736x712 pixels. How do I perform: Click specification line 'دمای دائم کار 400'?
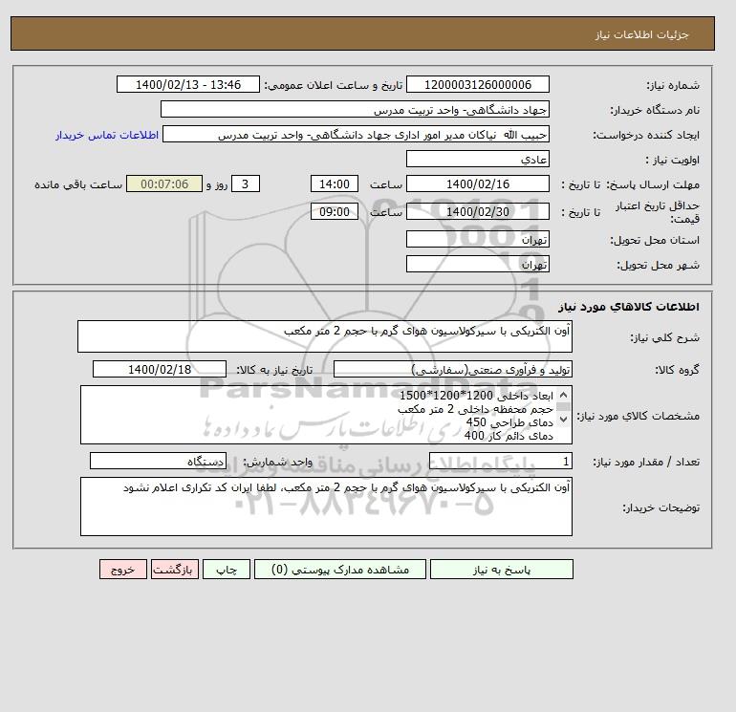pyautogui.click(x=509, y=436)
